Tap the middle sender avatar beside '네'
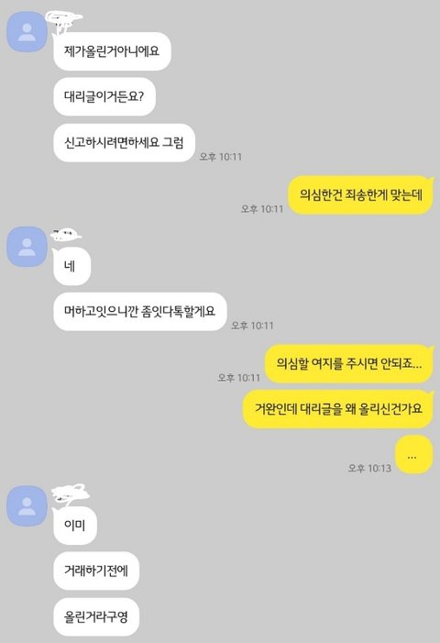The width and height of the screenshot is (440, 643). 27,247
